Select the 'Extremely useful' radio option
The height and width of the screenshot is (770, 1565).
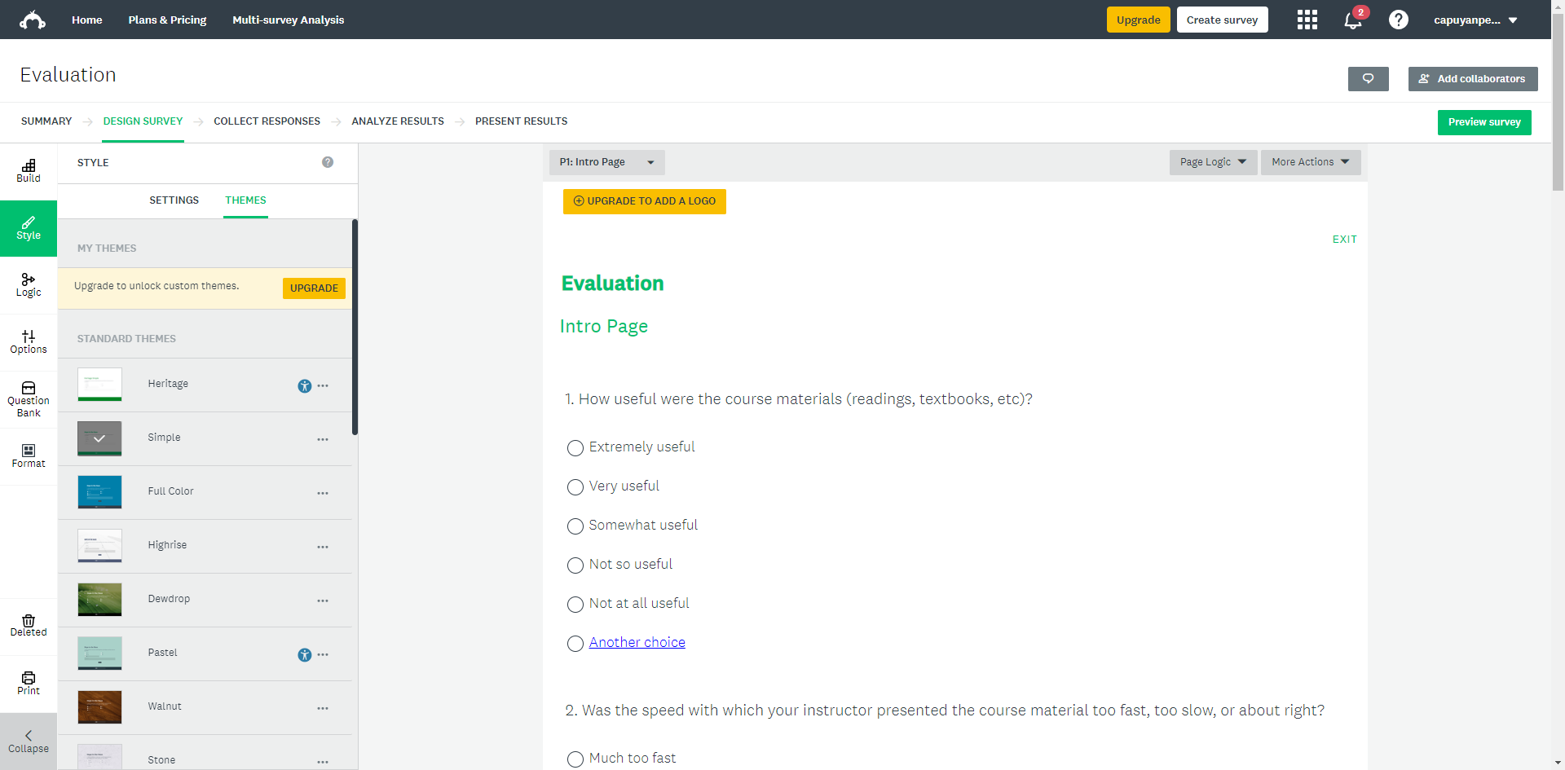pos(575,448)
